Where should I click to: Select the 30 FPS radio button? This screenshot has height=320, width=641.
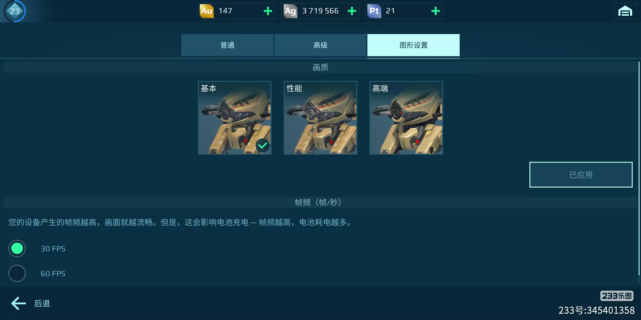[x=17, y=248]
